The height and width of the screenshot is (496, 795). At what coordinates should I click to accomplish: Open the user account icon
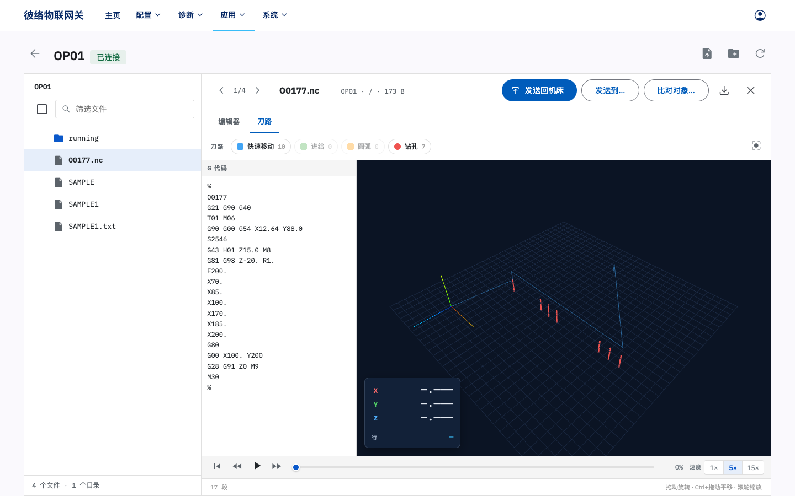pyautogui.click(x=760, y=15)
